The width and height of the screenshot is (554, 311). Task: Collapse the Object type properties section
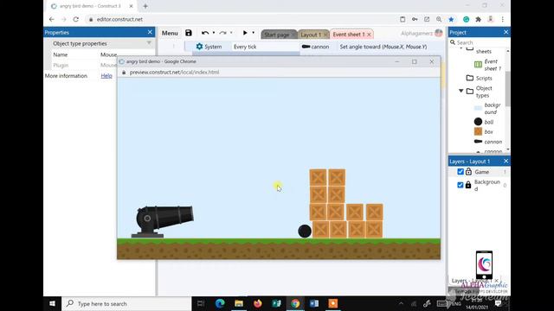point(149,43)
